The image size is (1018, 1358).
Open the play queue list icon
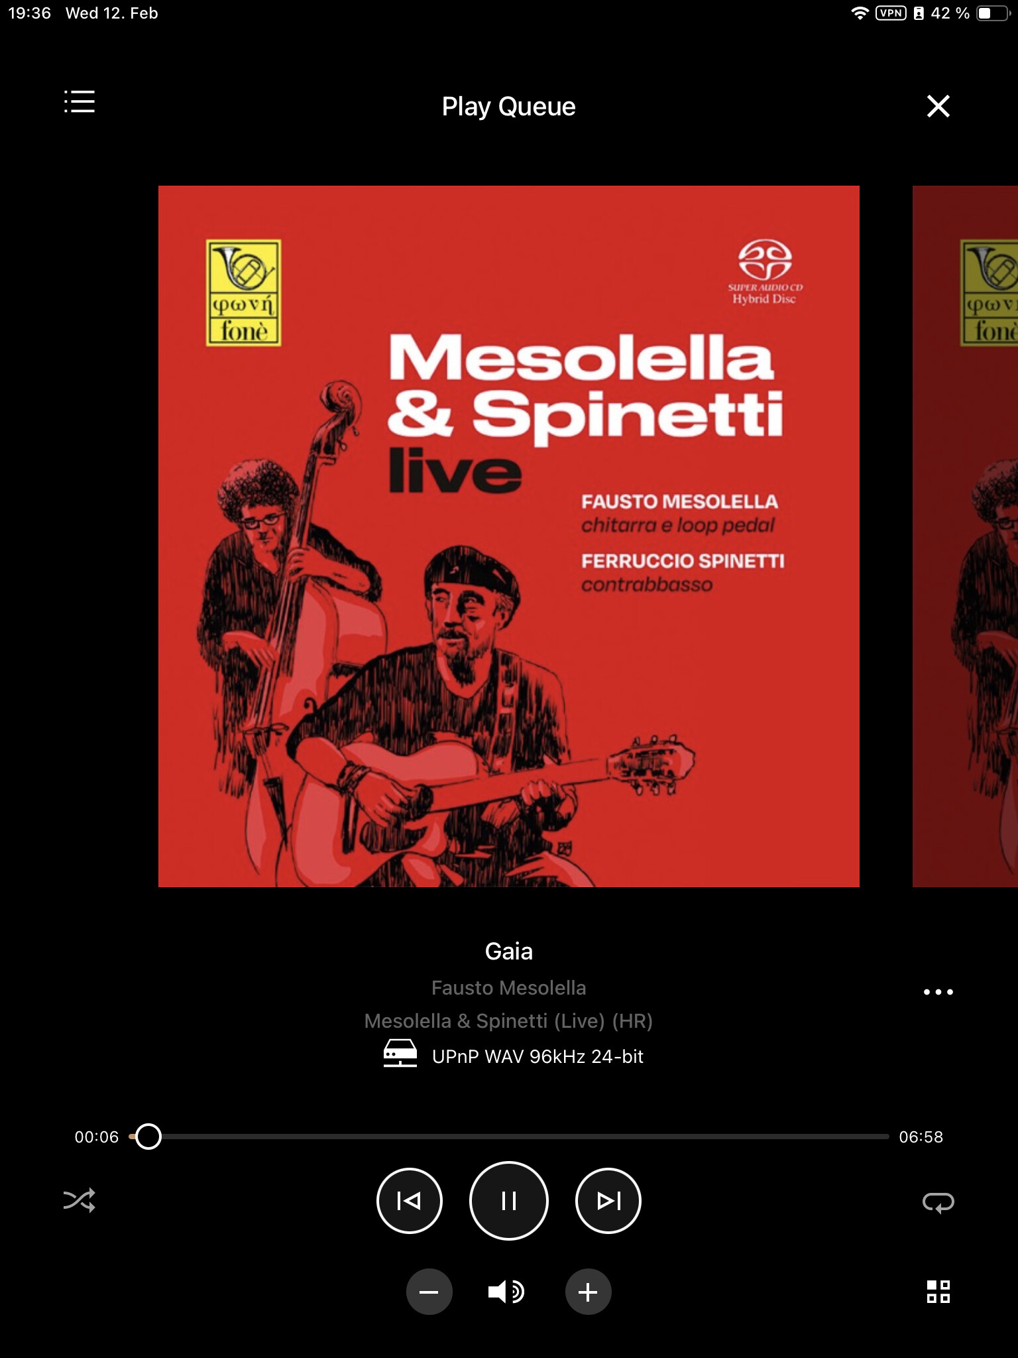tap(80, 102)
